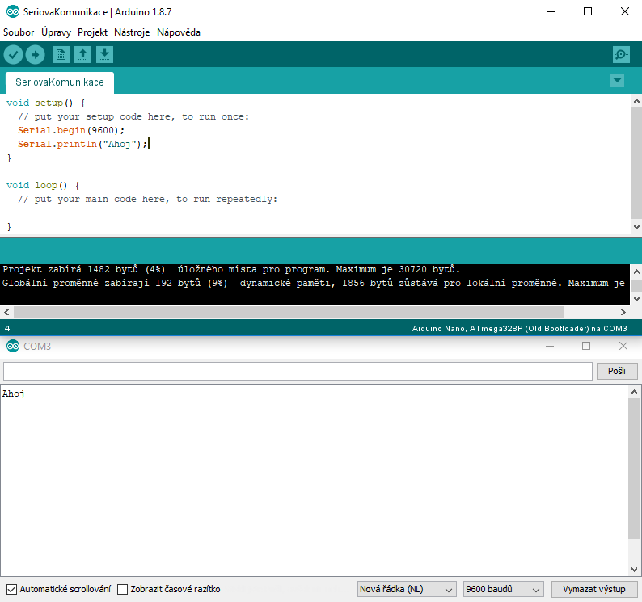Close the Arduino IDE main window
The height and width of the screenshot is (602, 642).
pyautogui.click(x=624, y=11)
